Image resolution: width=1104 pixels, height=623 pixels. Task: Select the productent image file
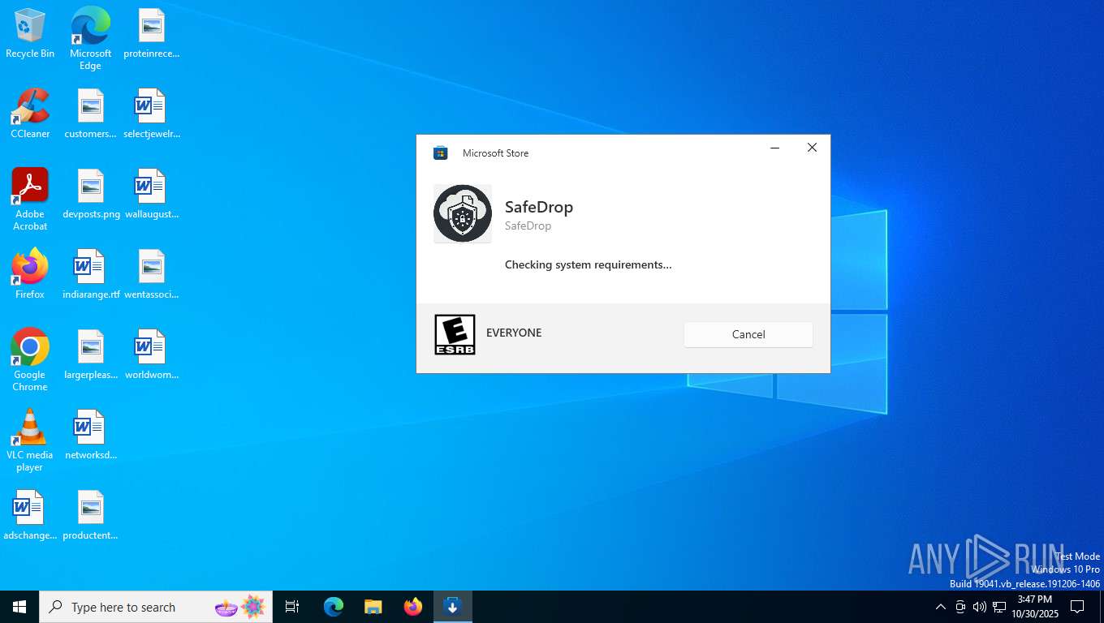(x=90, y=515)
